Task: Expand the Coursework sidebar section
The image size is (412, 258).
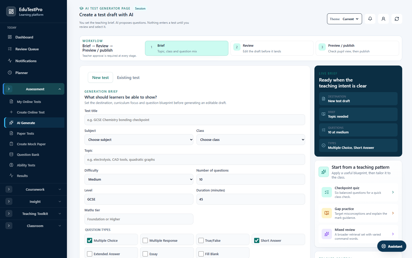Action: click(34, 189)
